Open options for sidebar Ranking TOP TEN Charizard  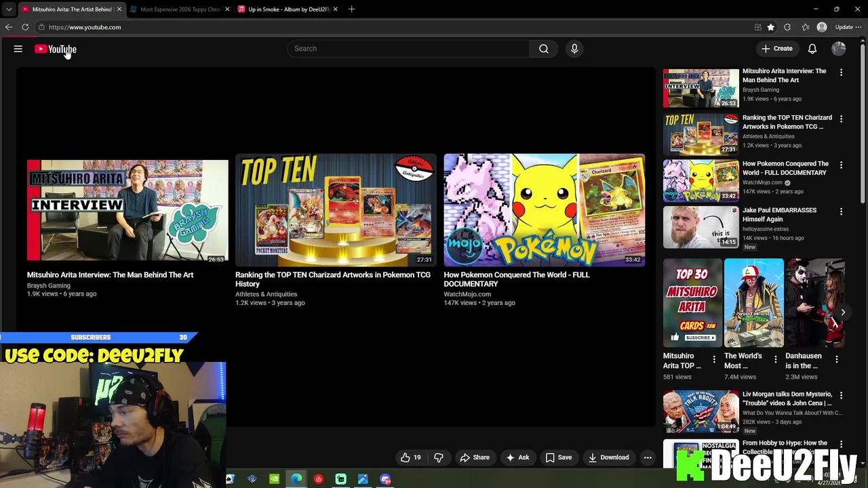pyautogui.click(x=841, y=119)
